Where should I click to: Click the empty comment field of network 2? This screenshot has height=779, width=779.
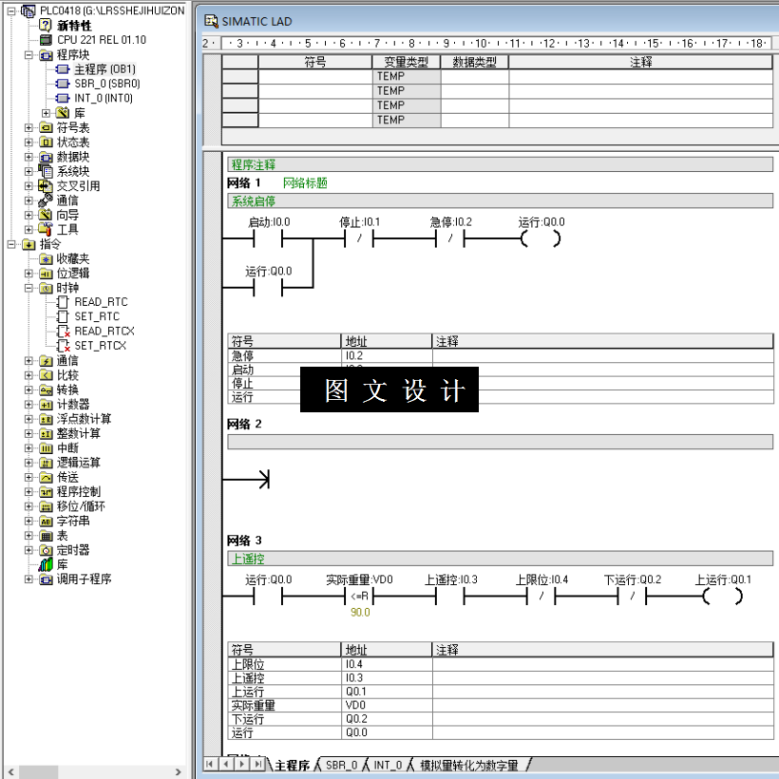coord(500,442)
